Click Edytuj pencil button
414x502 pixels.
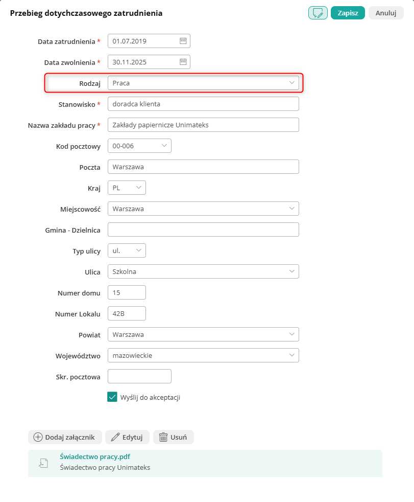pos(127,437)
